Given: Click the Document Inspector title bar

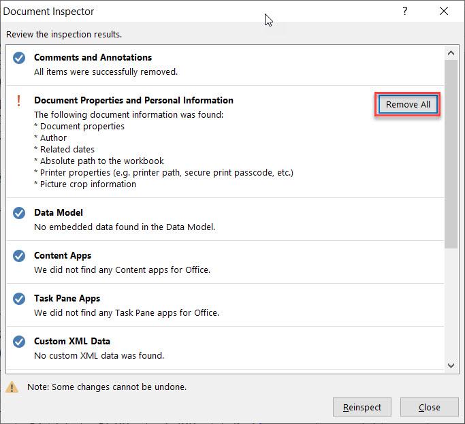Looking at the screenshot, I should point(136,12).
